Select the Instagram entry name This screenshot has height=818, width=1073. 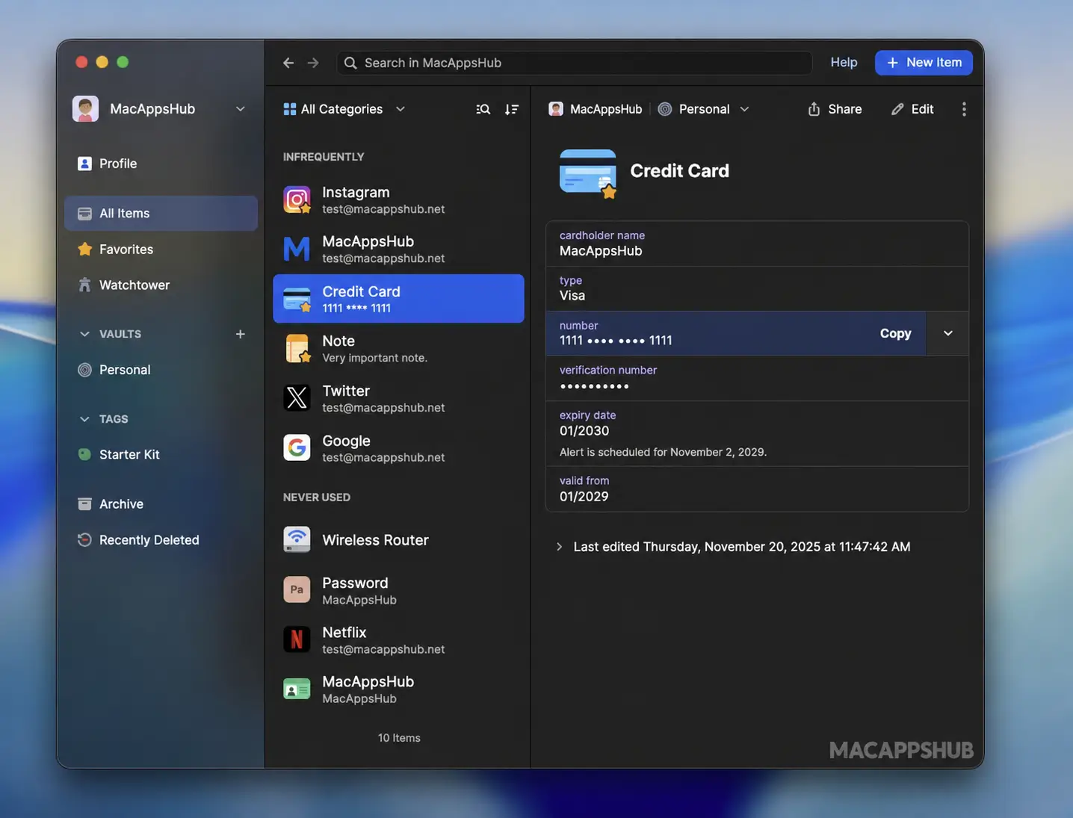pos(356,192)
